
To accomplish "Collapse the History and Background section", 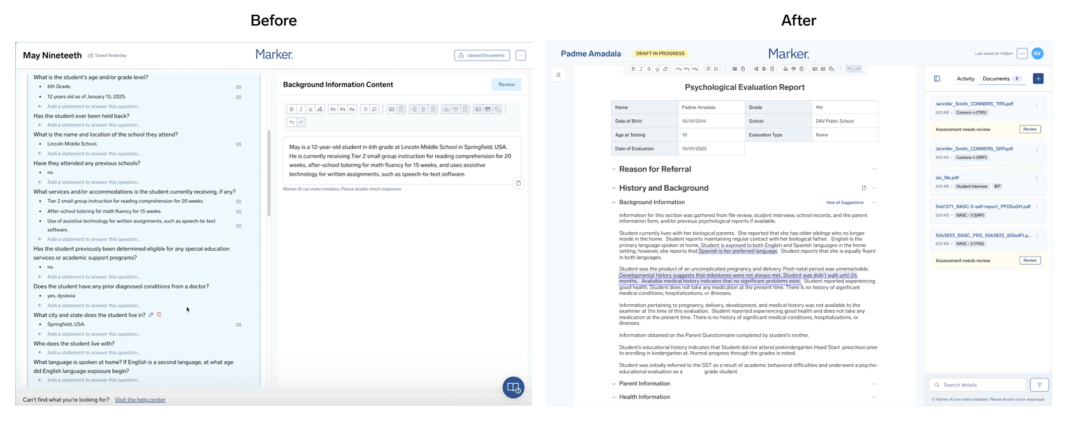I will (x=614, y=188).
